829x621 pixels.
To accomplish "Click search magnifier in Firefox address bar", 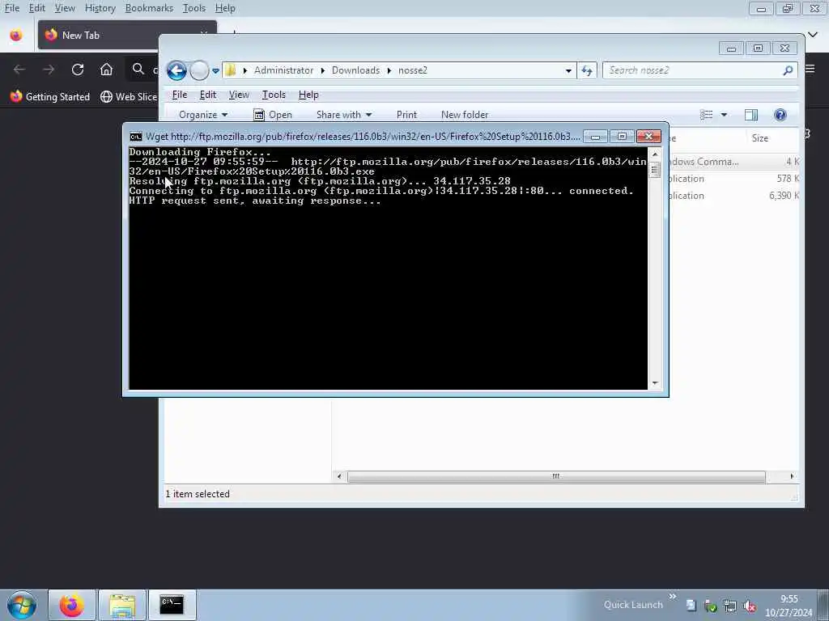I will [x=138, y=70].
